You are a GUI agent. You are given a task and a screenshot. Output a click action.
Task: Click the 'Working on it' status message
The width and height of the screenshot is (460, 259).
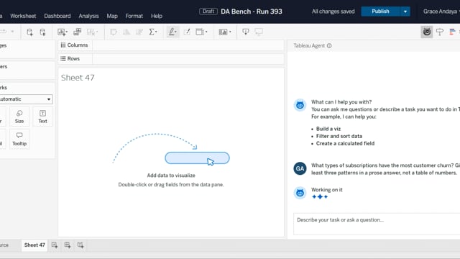point(327,190)
